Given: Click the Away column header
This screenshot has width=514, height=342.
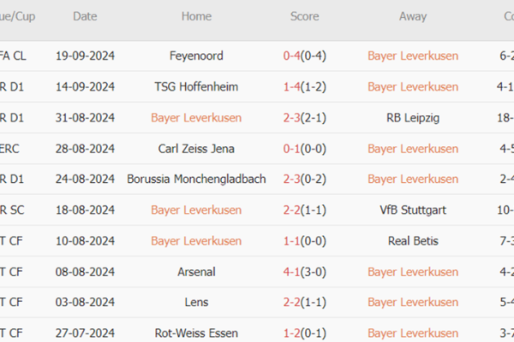Looking at the screenshot, I should (x=413, y=16).
